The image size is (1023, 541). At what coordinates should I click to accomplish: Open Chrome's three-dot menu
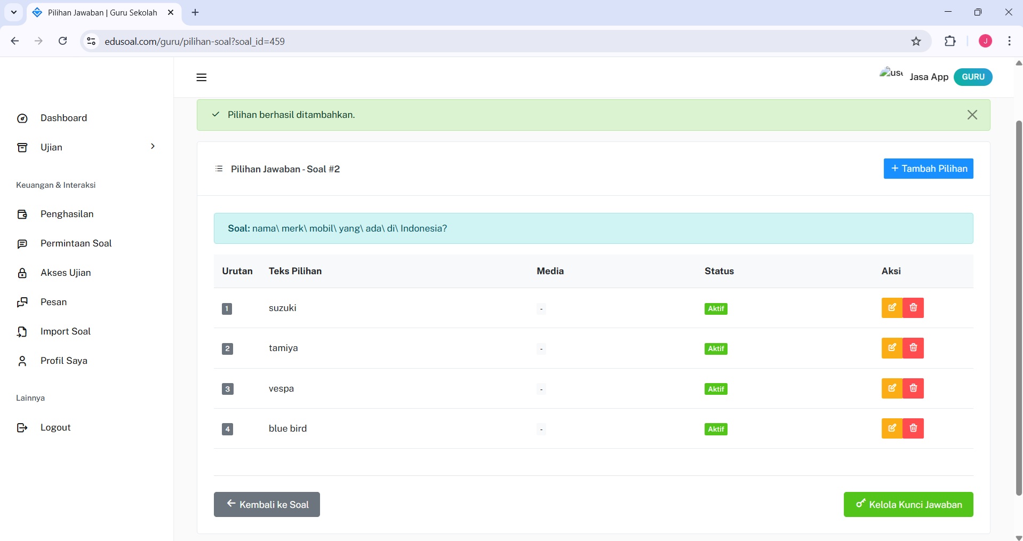click(x=1009, y=42)
